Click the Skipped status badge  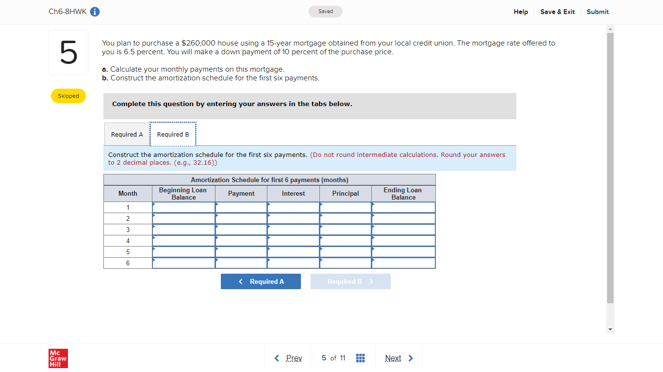point(68,96)
